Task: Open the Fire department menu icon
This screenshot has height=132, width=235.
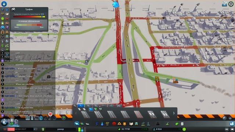Action: click(x=119, y=124)
